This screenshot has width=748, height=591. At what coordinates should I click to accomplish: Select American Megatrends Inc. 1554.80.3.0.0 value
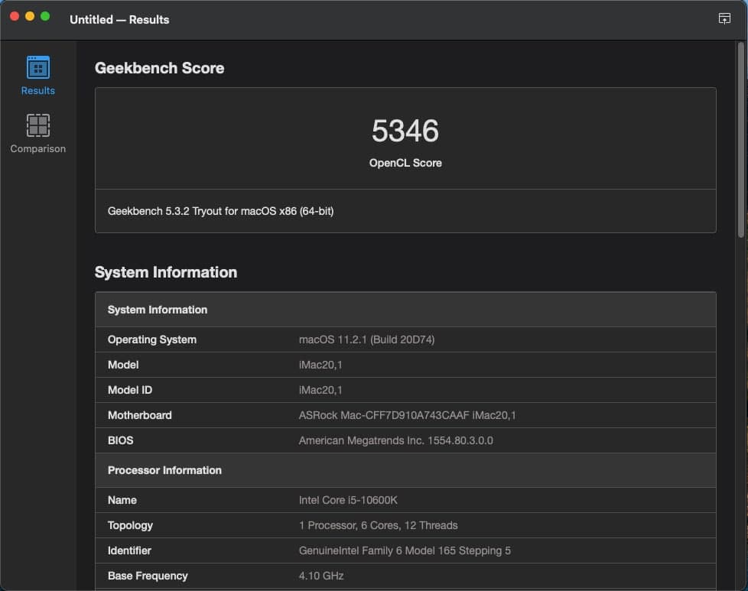(395, 440)
